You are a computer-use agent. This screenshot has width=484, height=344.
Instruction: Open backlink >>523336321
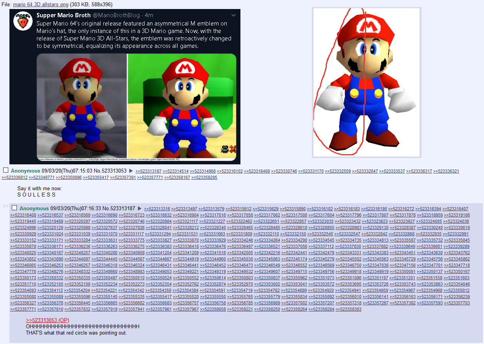[447, 171]
